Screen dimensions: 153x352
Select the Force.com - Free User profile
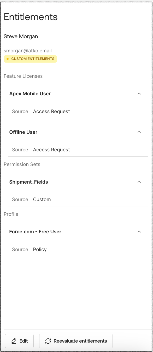35,232
